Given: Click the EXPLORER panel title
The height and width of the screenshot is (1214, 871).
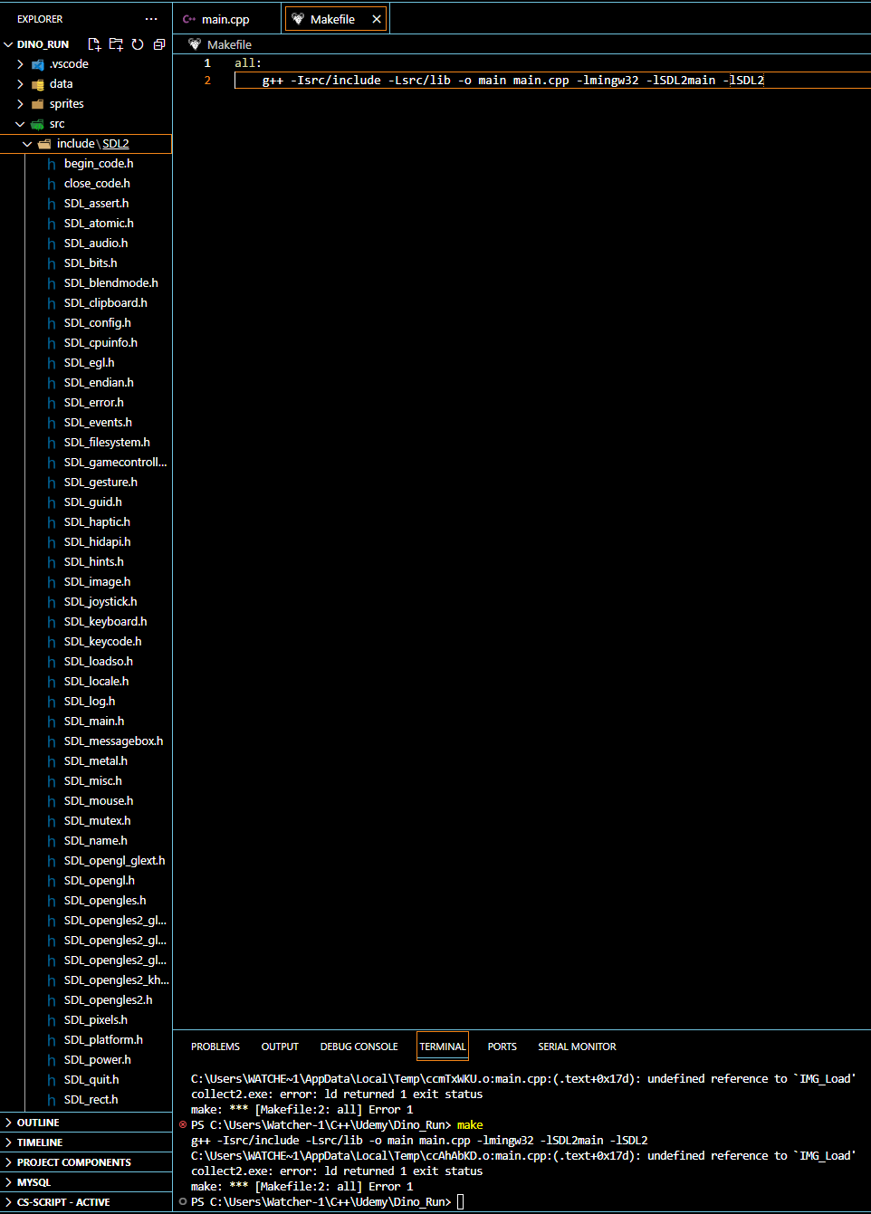Looking at the screenshot, I should point(40,19).
